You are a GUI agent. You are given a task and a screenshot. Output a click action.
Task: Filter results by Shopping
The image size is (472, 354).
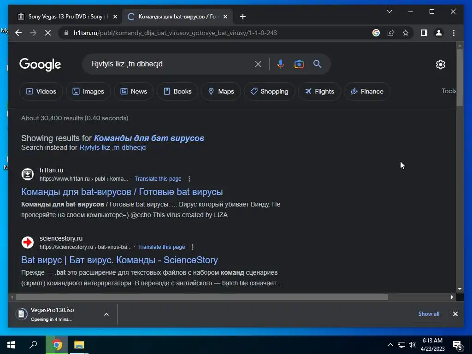point(269,91)
